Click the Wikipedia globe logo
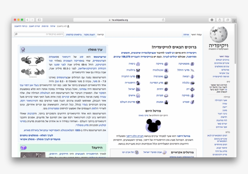248x174 pixels. coord(218,34)
